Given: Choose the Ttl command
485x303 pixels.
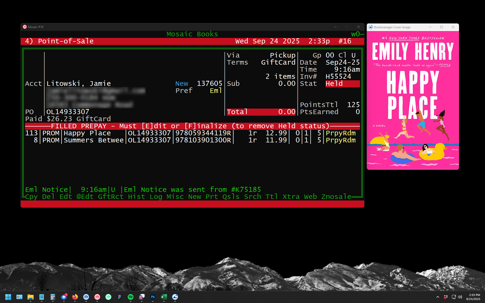Looking at the screenshot, I should click(x=272, y=196).
